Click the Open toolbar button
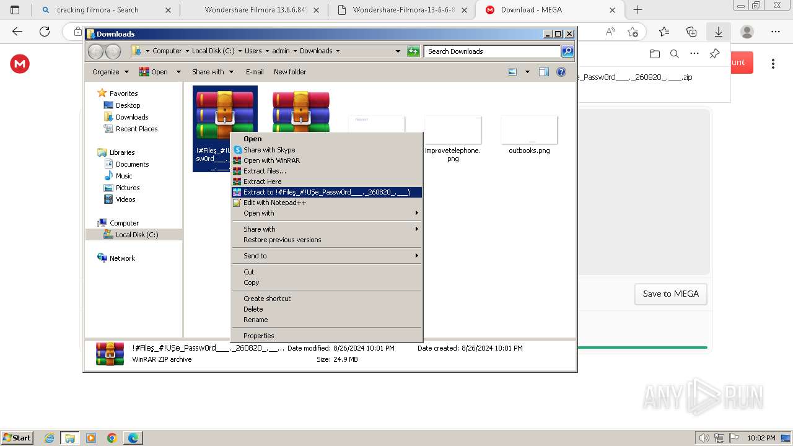Viewport: 793px width, 446px height. click(x=154, y=72)
